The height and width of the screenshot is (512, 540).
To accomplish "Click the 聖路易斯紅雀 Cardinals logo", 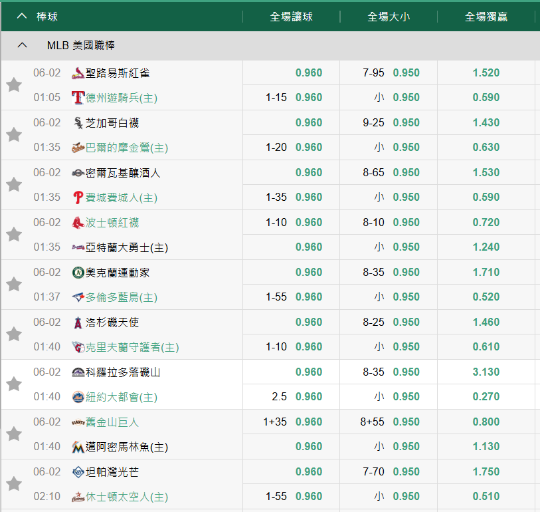I will pyautogui.click(x=78, y=73).
